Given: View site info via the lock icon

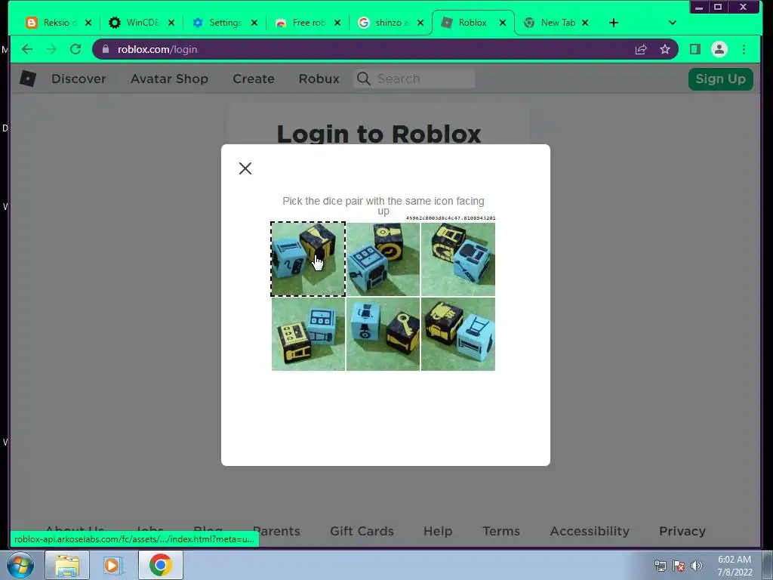Looking at the screenshot, I should 106,49.
